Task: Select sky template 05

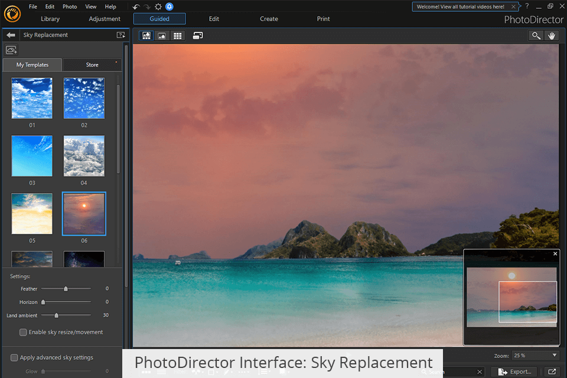Action: coord(32,213)
